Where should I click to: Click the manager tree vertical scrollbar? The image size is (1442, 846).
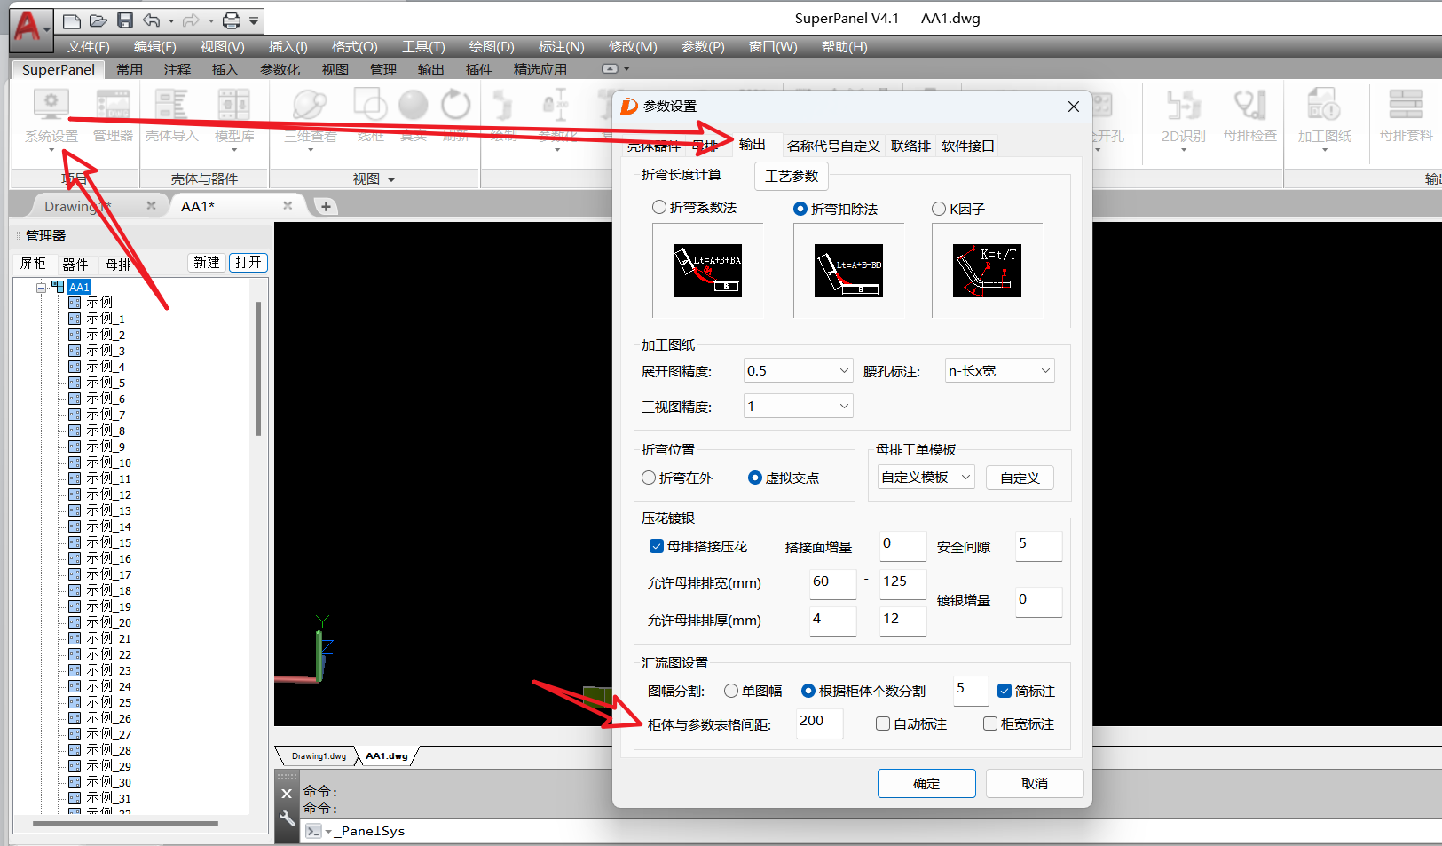tap(258, 368)
